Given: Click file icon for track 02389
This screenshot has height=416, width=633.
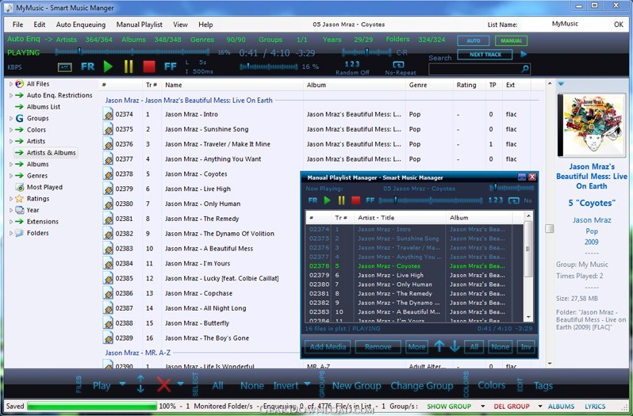Looking at the screenshot, I should 108,338.
